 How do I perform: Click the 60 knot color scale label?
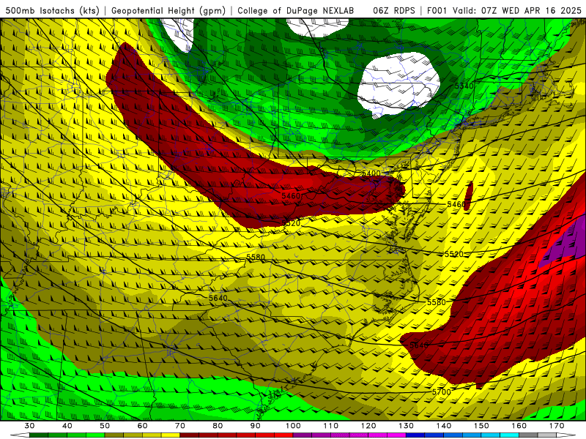point(142,426)
